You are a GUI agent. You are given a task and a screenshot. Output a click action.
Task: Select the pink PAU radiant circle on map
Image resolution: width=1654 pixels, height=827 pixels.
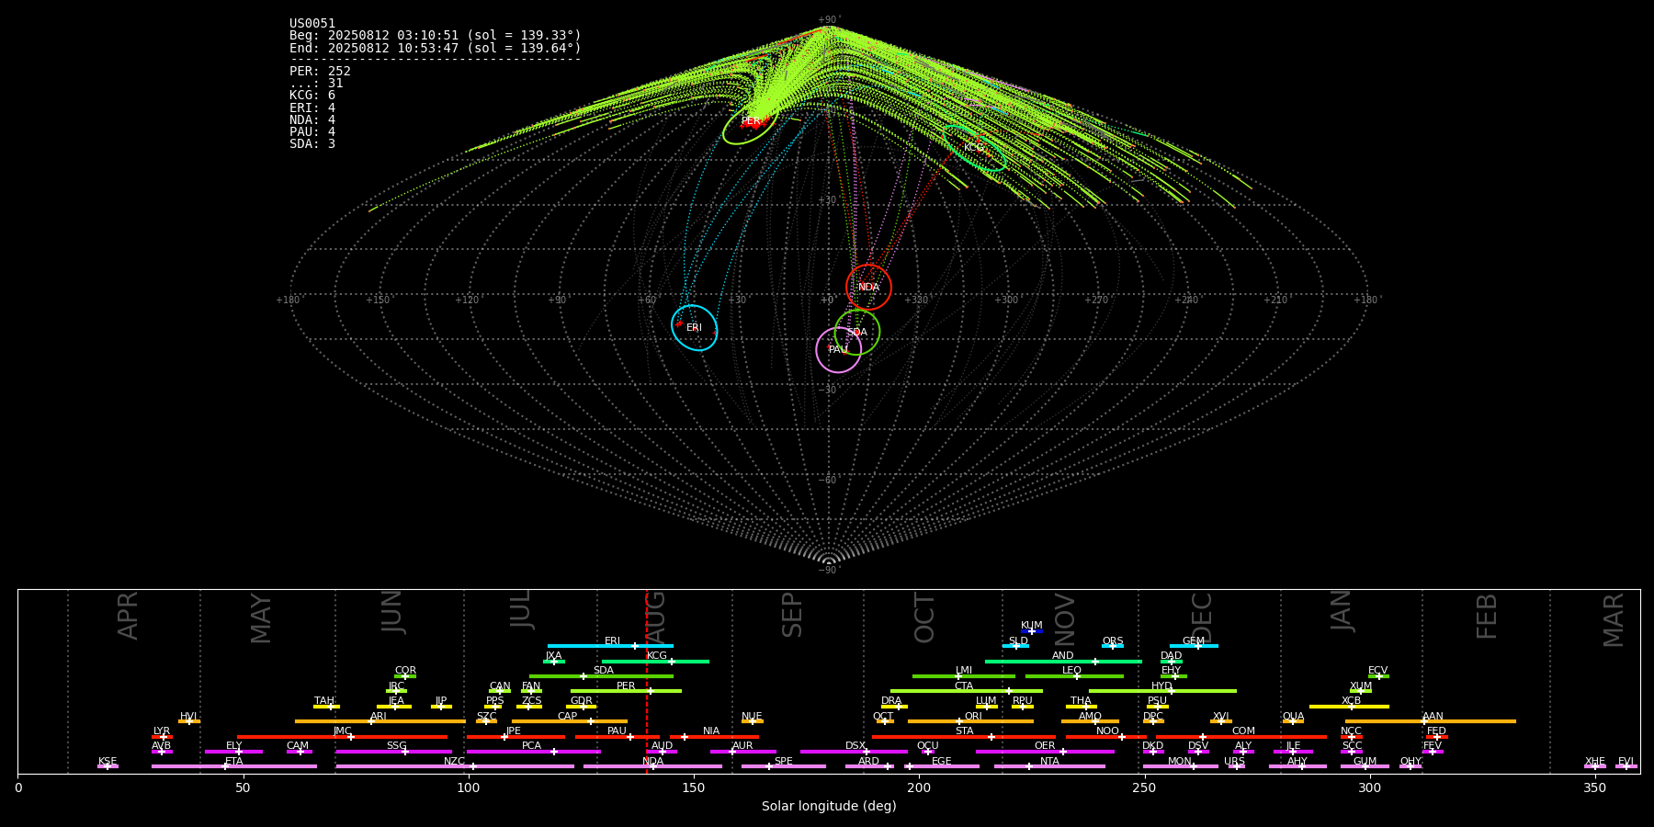[x=838, y=349]
